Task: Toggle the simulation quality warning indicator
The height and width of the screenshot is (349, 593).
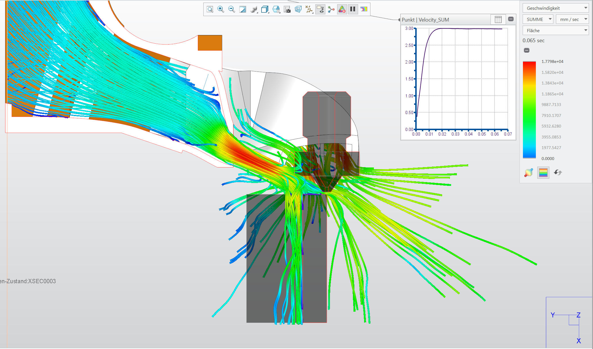Action: (x=342, y=9)
